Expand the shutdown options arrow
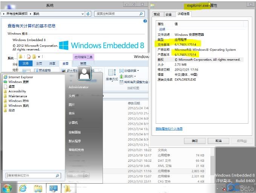256x193 pixels. [x=87, y=176]
